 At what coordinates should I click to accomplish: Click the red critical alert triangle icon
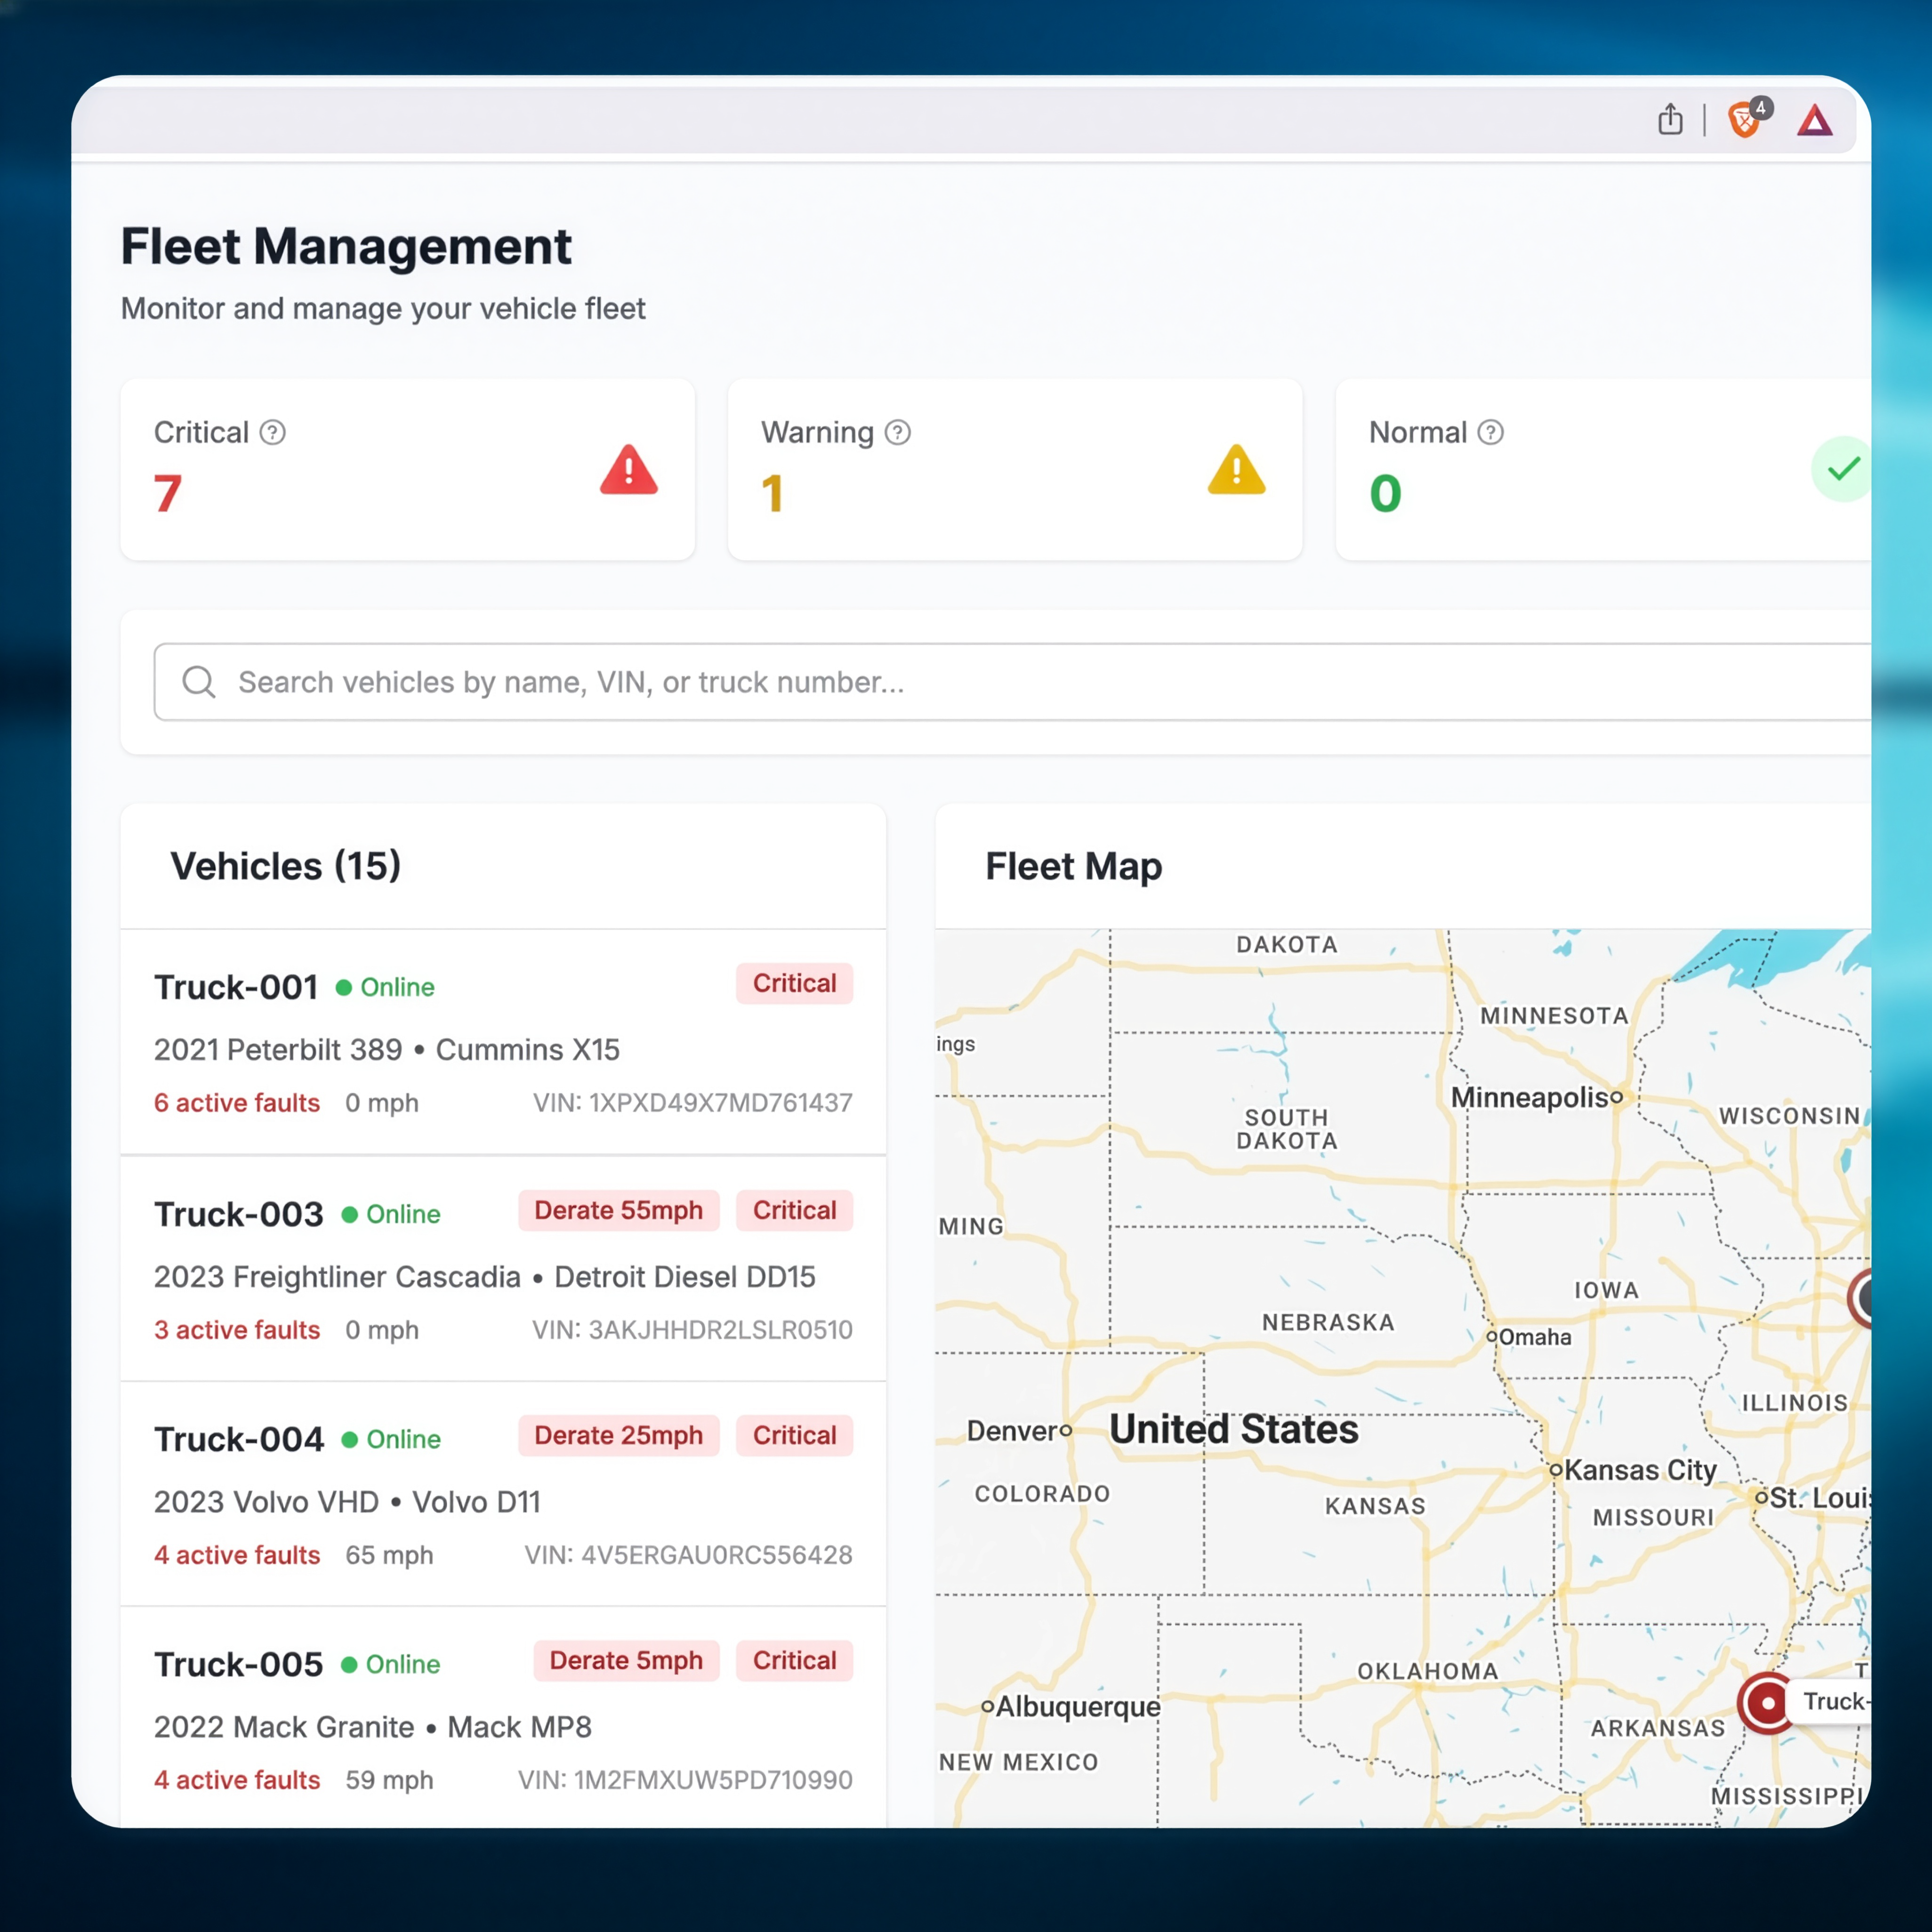tap(628, 470)
